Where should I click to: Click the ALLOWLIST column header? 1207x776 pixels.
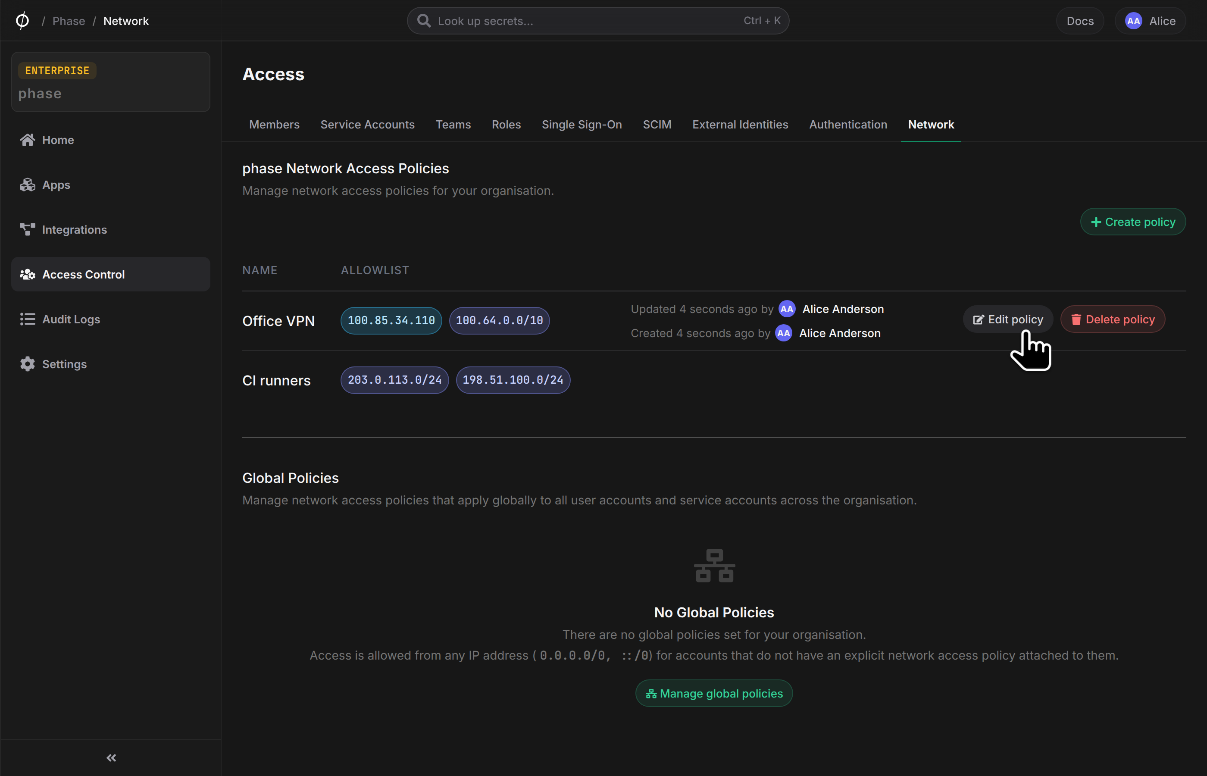375,270
